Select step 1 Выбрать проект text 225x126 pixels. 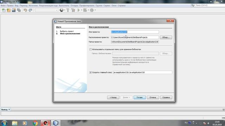coord(67,31)
